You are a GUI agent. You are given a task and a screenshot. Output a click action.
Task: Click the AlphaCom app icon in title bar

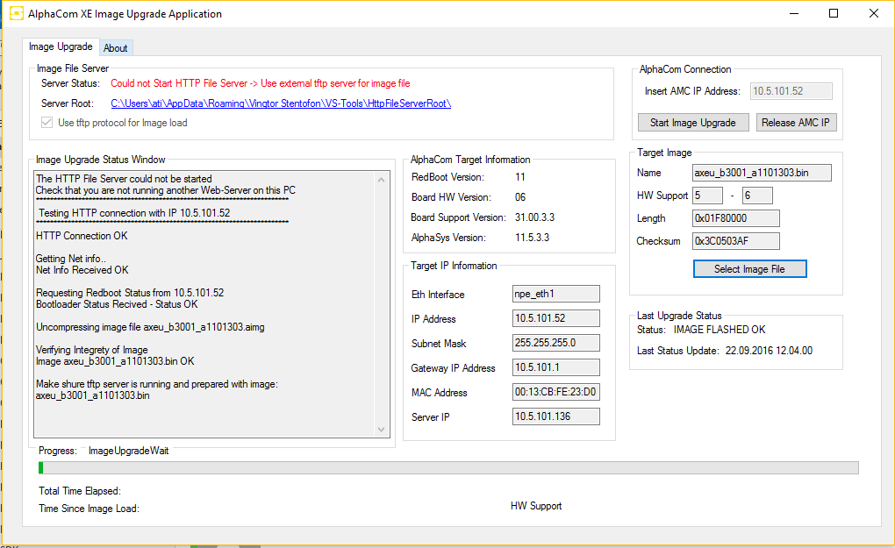(16, 14)
